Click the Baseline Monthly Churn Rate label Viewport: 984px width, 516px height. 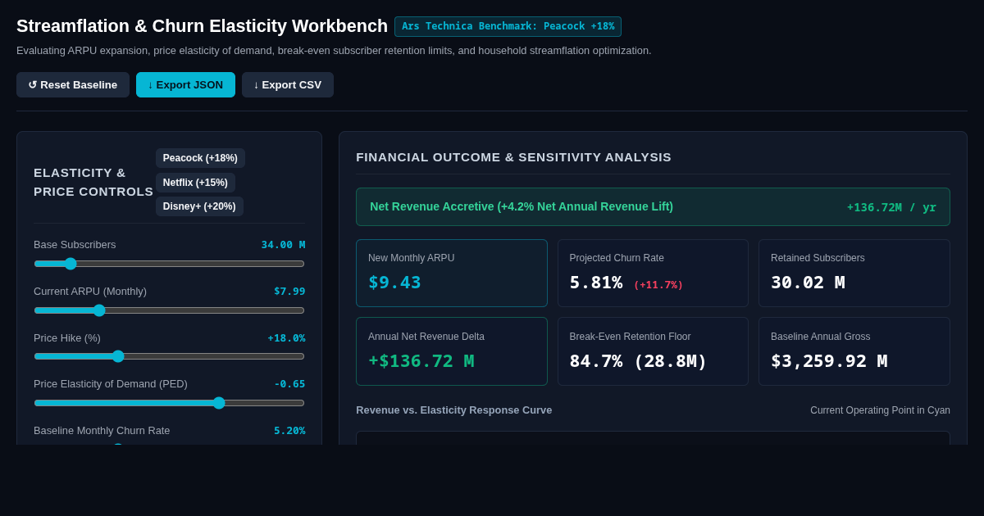coord(102,431)
